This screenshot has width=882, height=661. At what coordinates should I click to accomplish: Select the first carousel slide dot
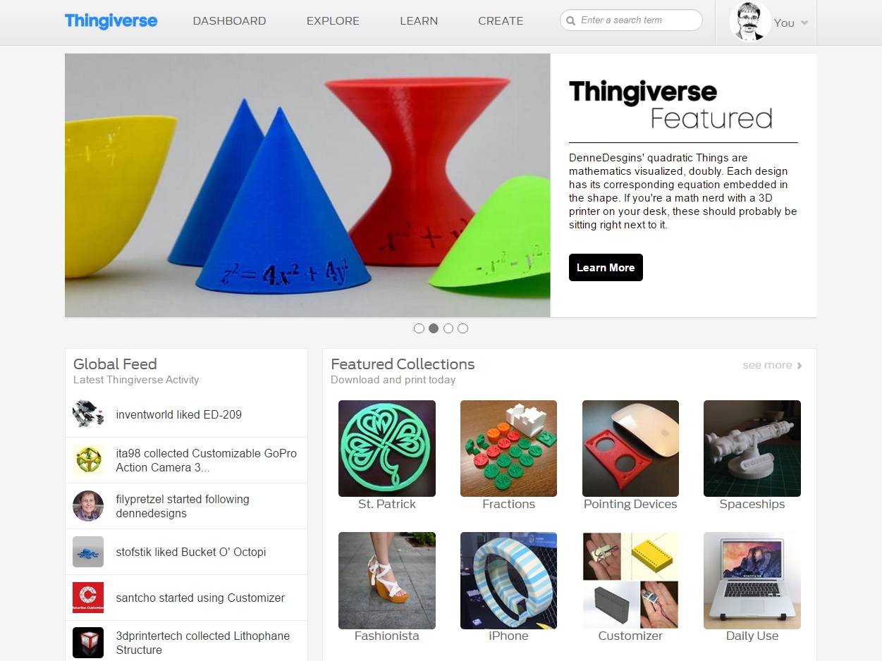pyautogui.click(x=419, y=328)
